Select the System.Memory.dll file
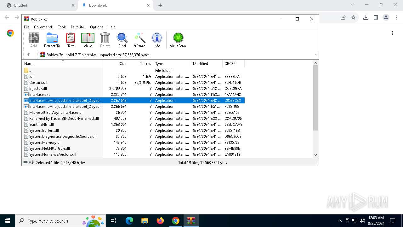This screenshot has height=227, width=403. (133, 143)
